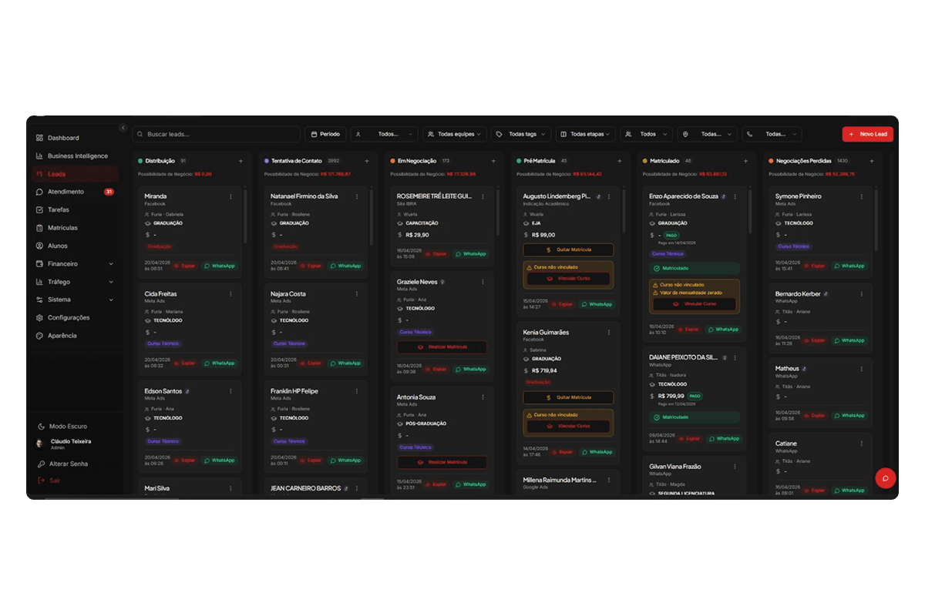Open the user Todos filter dropdown
This screenshot has width=925, height=616.
tap(384, 134)
